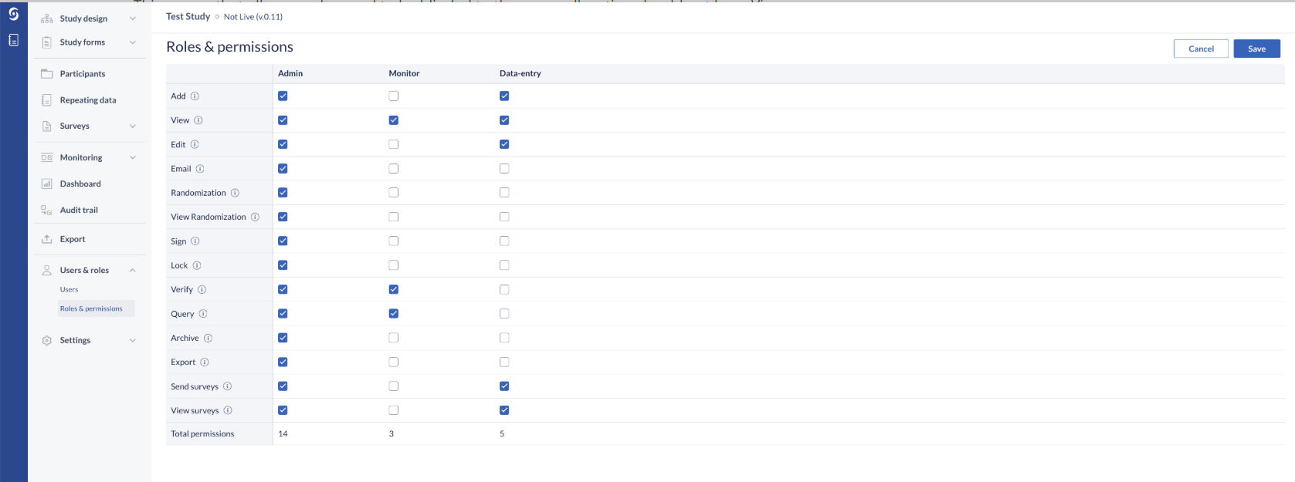Collapse the Users & roles chevron
Screen dimensions: 1295x482
click(133, 270)
